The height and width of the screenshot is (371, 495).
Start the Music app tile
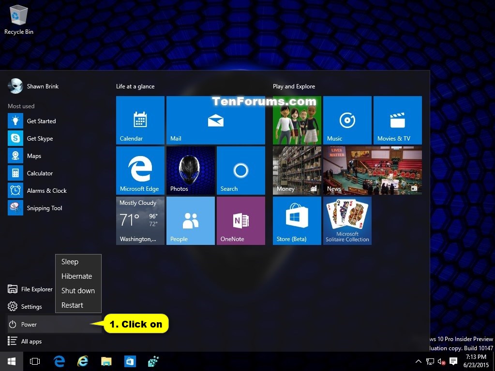(347, 120)
